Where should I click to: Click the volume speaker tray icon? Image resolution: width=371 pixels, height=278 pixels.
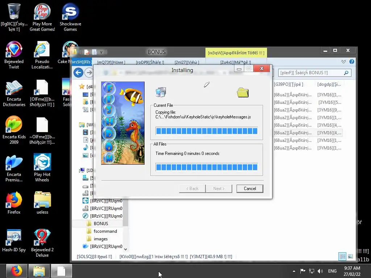point(320,271)
